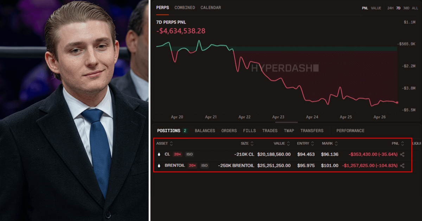Sort positions by the PNL column
The width and height of the screenshot is (422, 221).
(x=398, y=143)
